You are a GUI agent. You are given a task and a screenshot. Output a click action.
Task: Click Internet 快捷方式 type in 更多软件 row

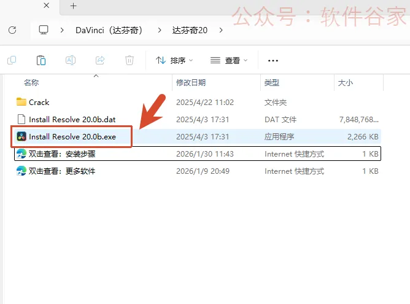pos(294,171)
